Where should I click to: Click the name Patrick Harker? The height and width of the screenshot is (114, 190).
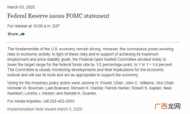pos(117,88)
